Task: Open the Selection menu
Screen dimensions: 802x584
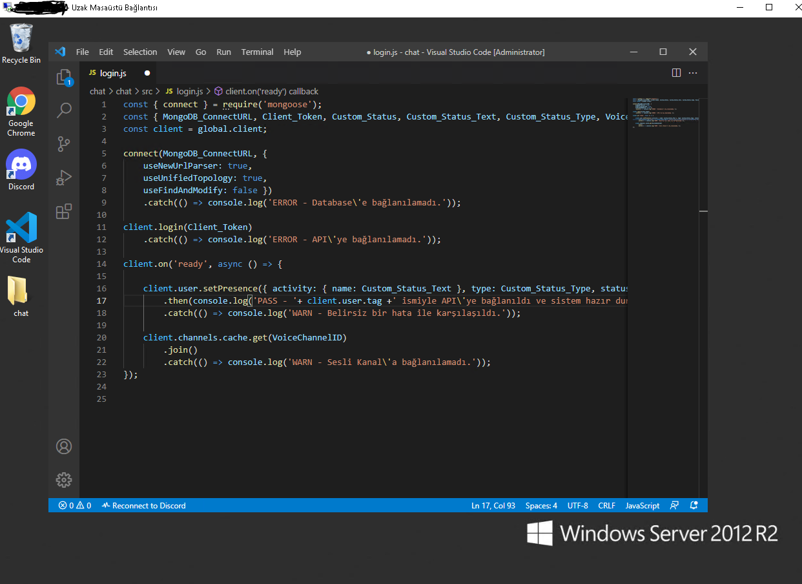Action: [x=140, y=52]
